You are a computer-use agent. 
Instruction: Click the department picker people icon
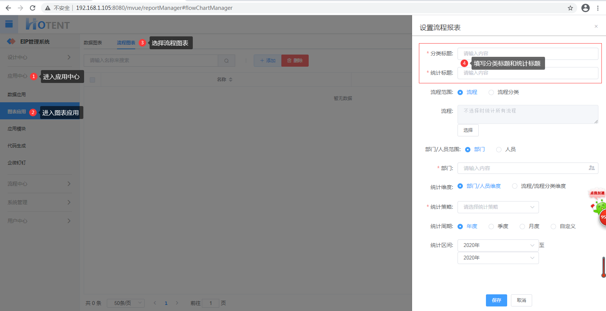(592, 168)
